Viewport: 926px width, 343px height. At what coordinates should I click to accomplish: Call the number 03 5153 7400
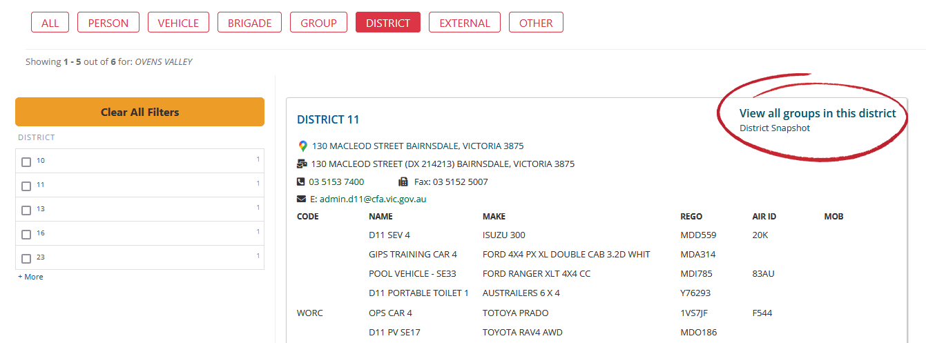click(336, 182)
